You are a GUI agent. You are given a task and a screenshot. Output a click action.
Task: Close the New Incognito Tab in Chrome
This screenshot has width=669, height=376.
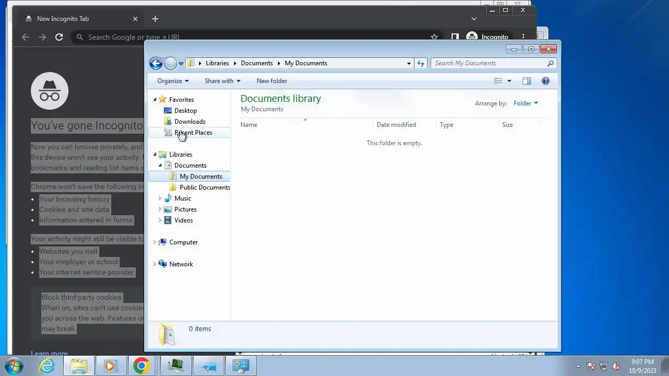tap(135, 19)
